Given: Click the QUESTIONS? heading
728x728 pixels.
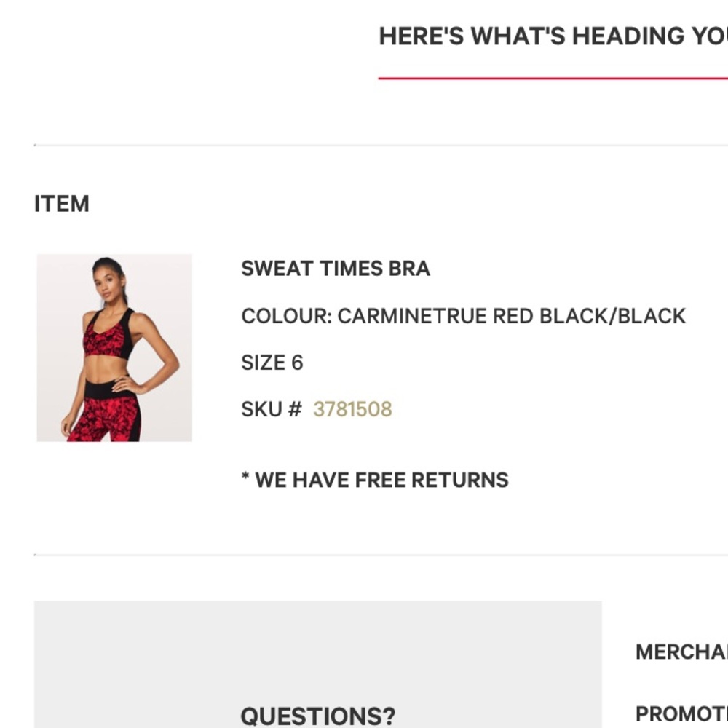Looking at the screenshot, I should point(318,716).
